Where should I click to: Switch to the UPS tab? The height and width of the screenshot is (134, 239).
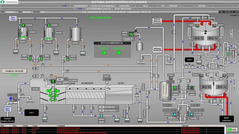click(163, 6)
